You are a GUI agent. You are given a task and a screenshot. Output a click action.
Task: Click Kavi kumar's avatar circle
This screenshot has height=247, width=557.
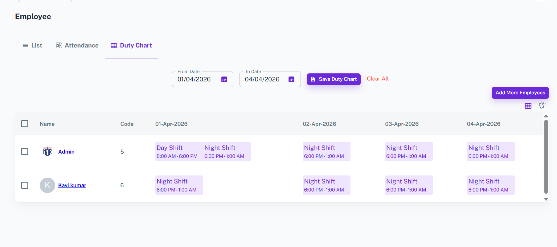point(47,185)
